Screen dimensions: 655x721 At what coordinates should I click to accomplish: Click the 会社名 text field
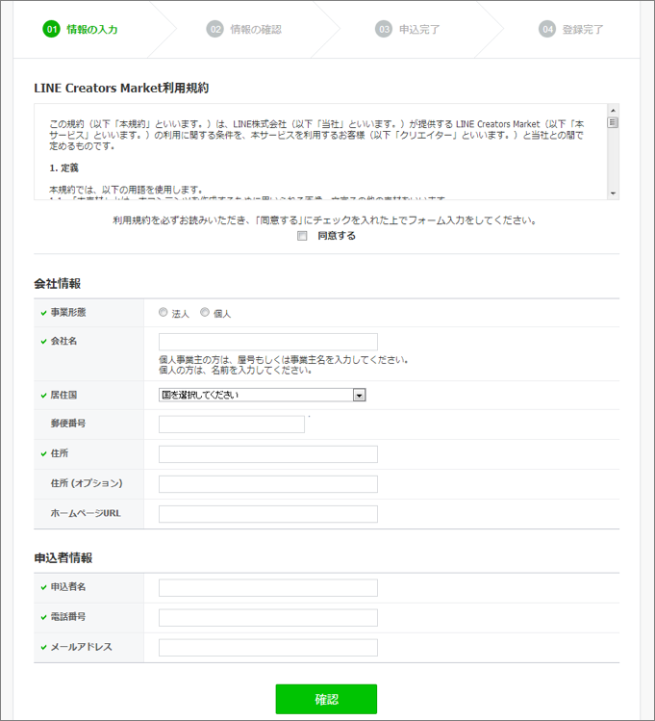[267, 342]
